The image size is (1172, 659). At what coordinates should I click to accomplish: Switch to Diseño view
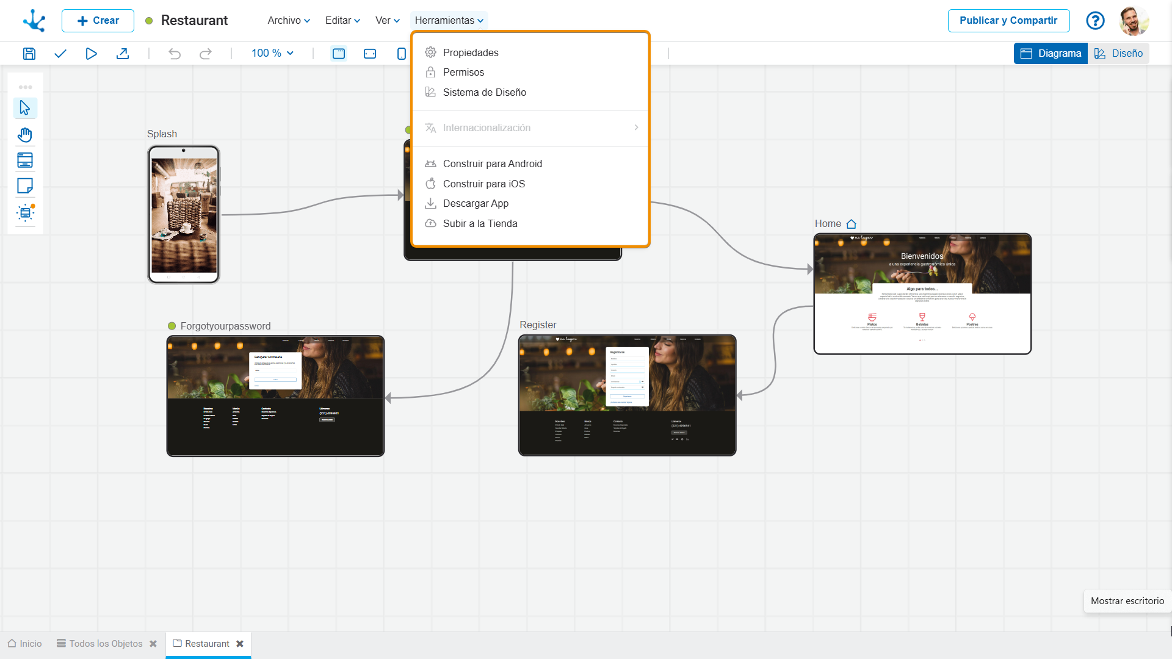pyautogui.click(x=1118, y=54)
